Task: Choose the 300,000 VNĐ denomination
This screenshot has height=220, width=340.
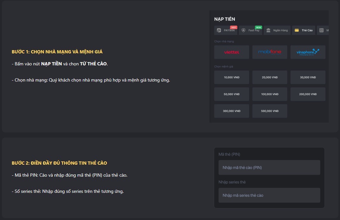Action: coord(232,111)
